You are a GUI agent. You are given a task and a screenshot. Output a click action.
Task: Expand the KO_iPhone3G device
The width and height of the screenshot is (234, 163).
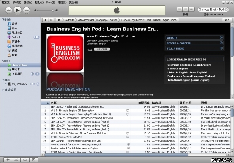(x=5, y=84)
